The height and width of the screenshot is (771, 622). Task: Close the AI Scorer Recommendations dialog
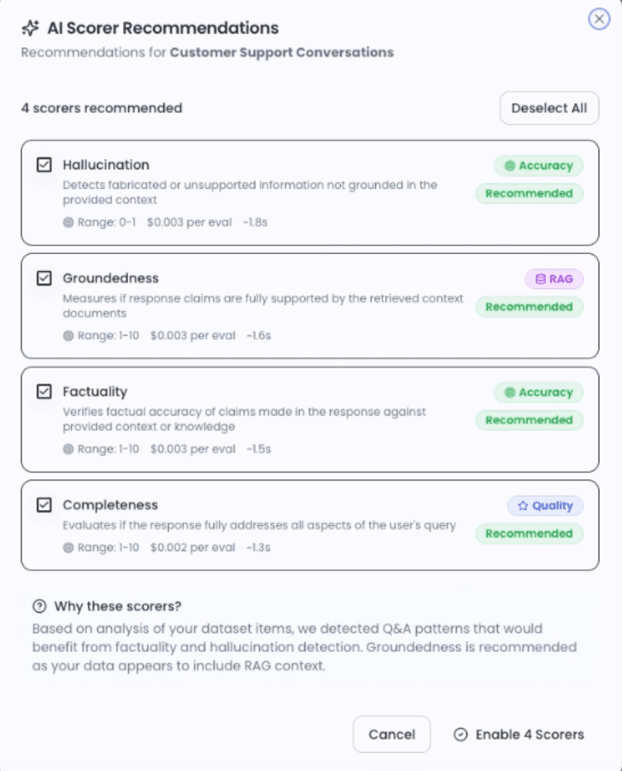[599, 20]
